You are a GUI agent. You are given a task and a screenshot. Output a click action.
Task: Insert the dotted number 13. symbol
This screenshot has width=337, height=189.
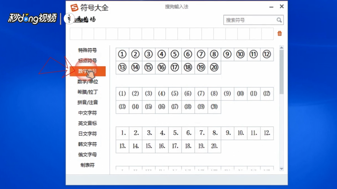[x=122, y=146]
